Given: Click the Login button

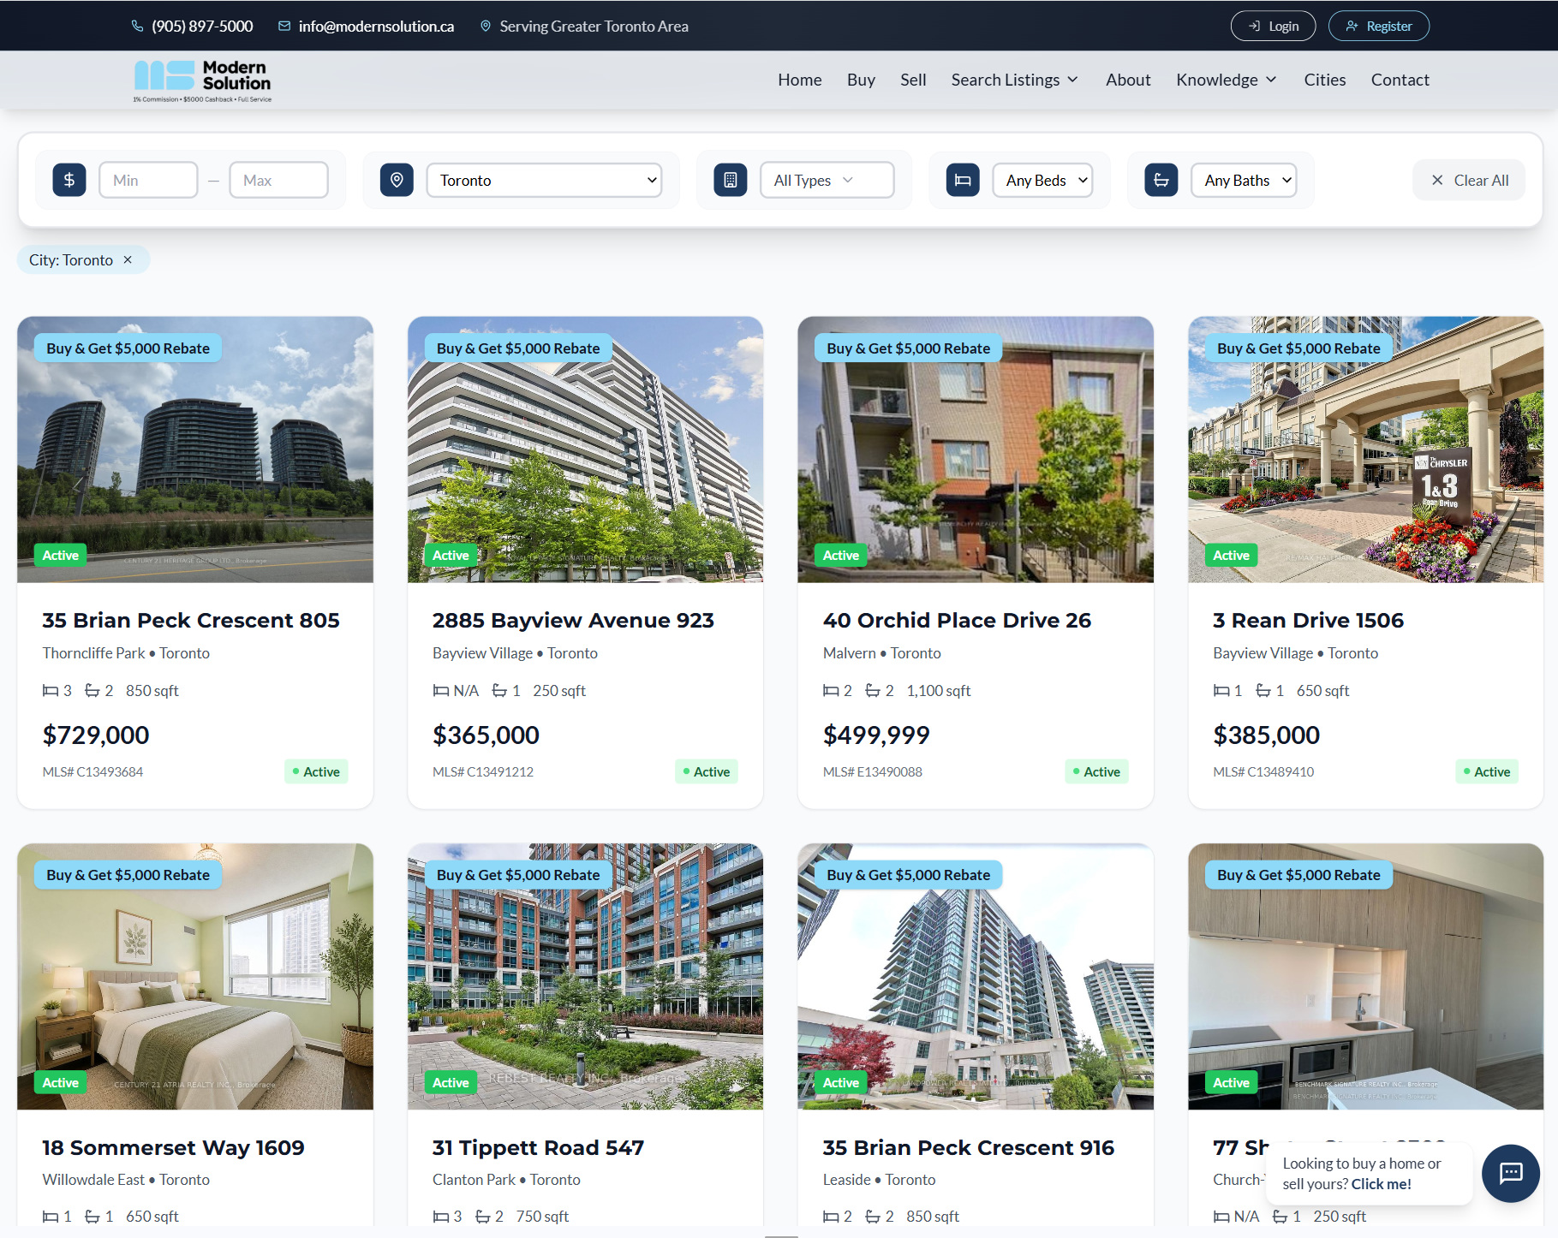Looking at the screenshot, I should pos(1273,26).
